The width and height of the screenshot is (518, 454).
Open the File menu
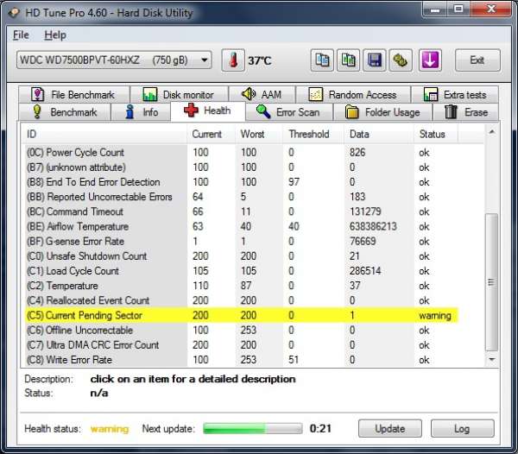[21, 35]
